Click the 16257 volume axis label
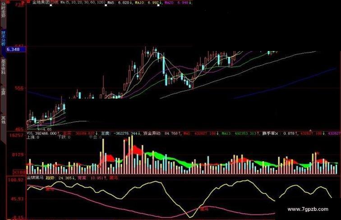This screenshot has width=341, height=220. pyautogui.click(x=16, y=135)
